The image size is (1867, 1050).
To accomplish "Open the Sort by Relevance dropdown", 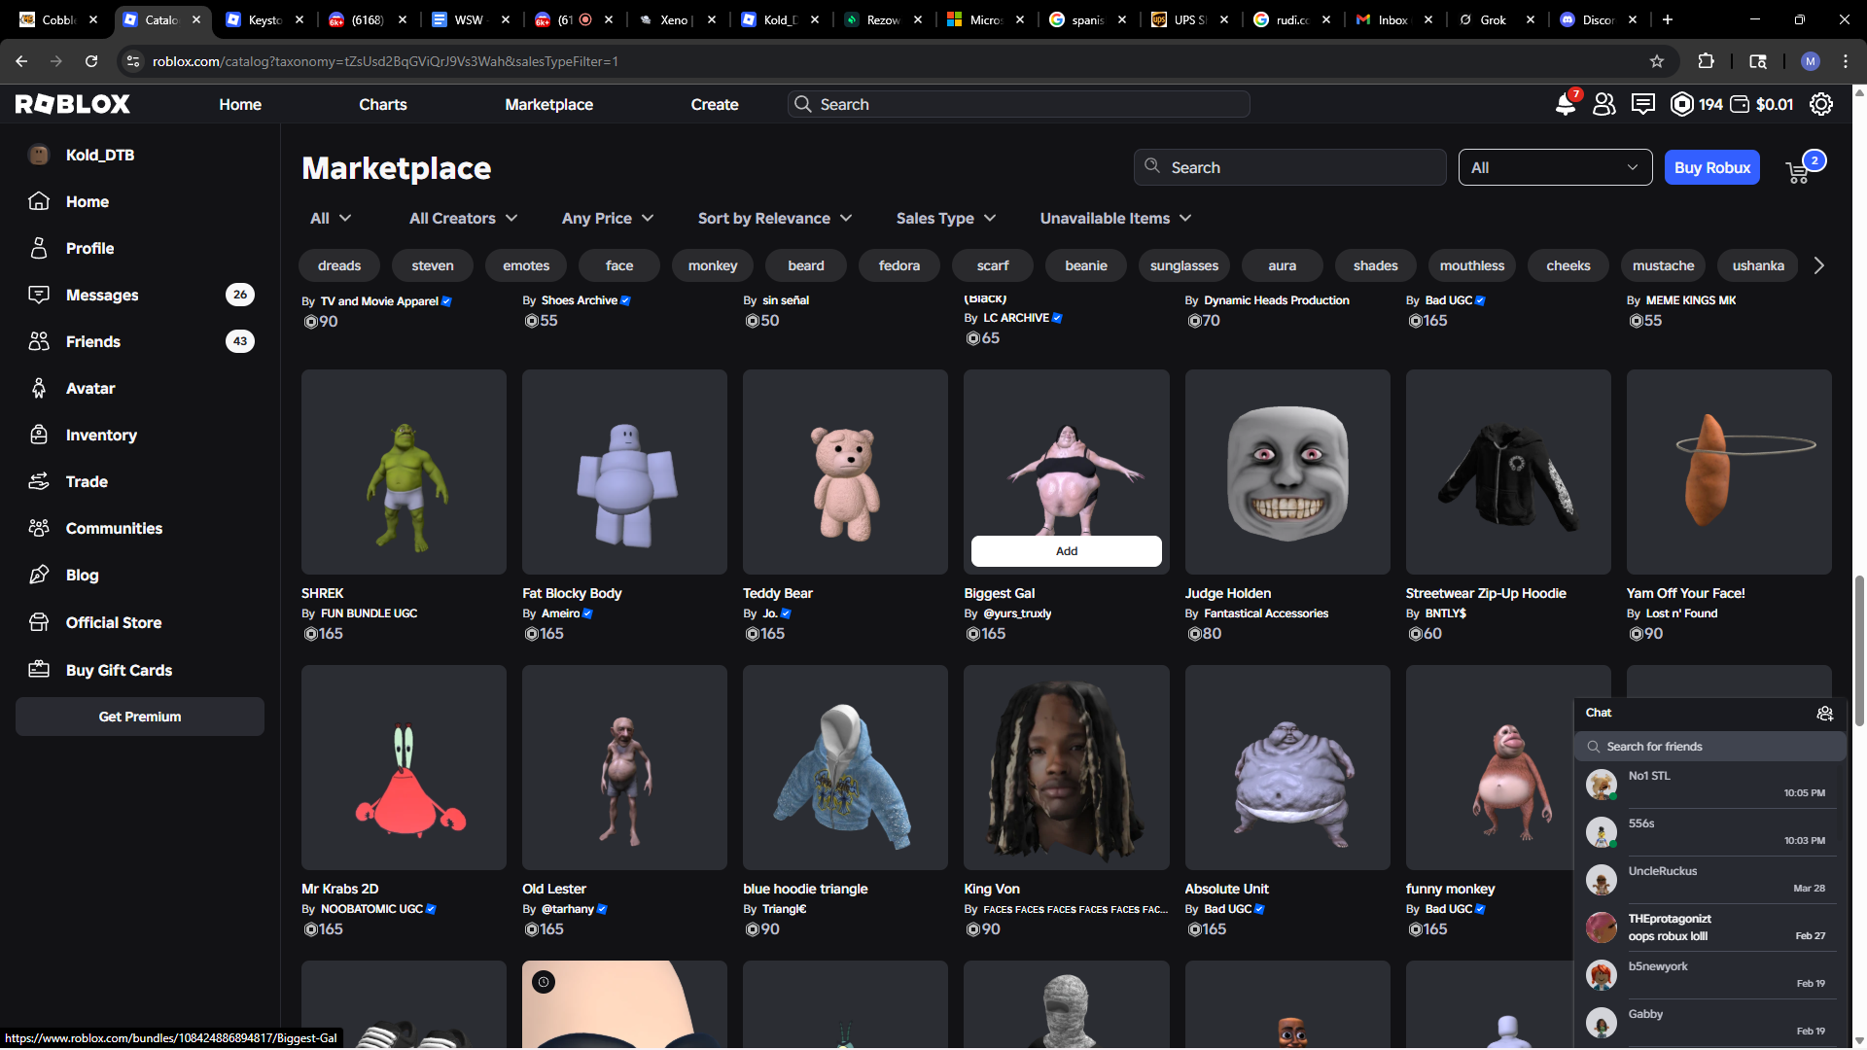I will [775, 218].
